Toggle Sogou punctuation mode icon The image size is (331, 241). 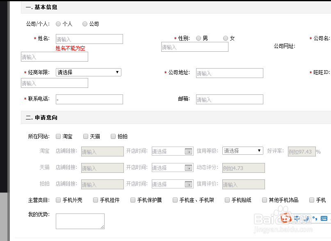point(315,218)
